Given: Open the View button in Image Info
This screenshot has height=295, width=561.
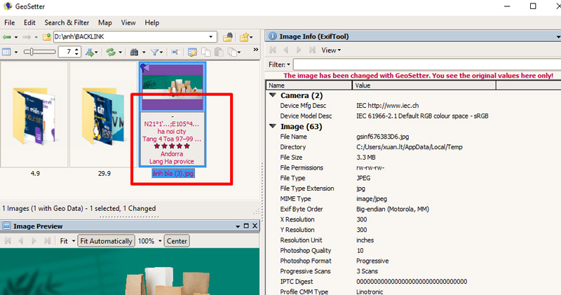Looking at the screenshot, I should [330, 50].
